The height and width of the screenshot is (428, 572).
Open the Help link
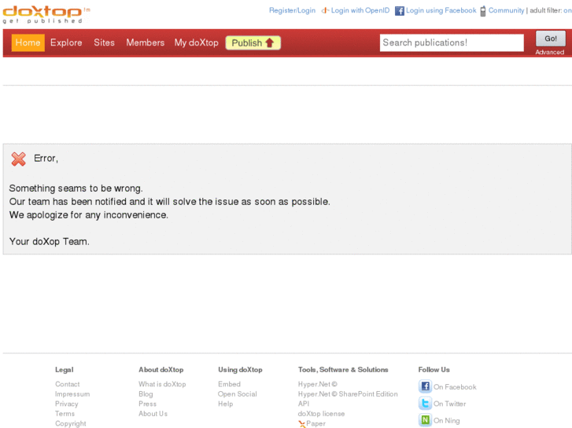(226, 404)
